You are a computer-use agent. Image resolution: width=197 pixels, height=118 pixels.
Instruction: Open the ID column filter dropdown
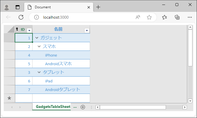coord(29,30)
